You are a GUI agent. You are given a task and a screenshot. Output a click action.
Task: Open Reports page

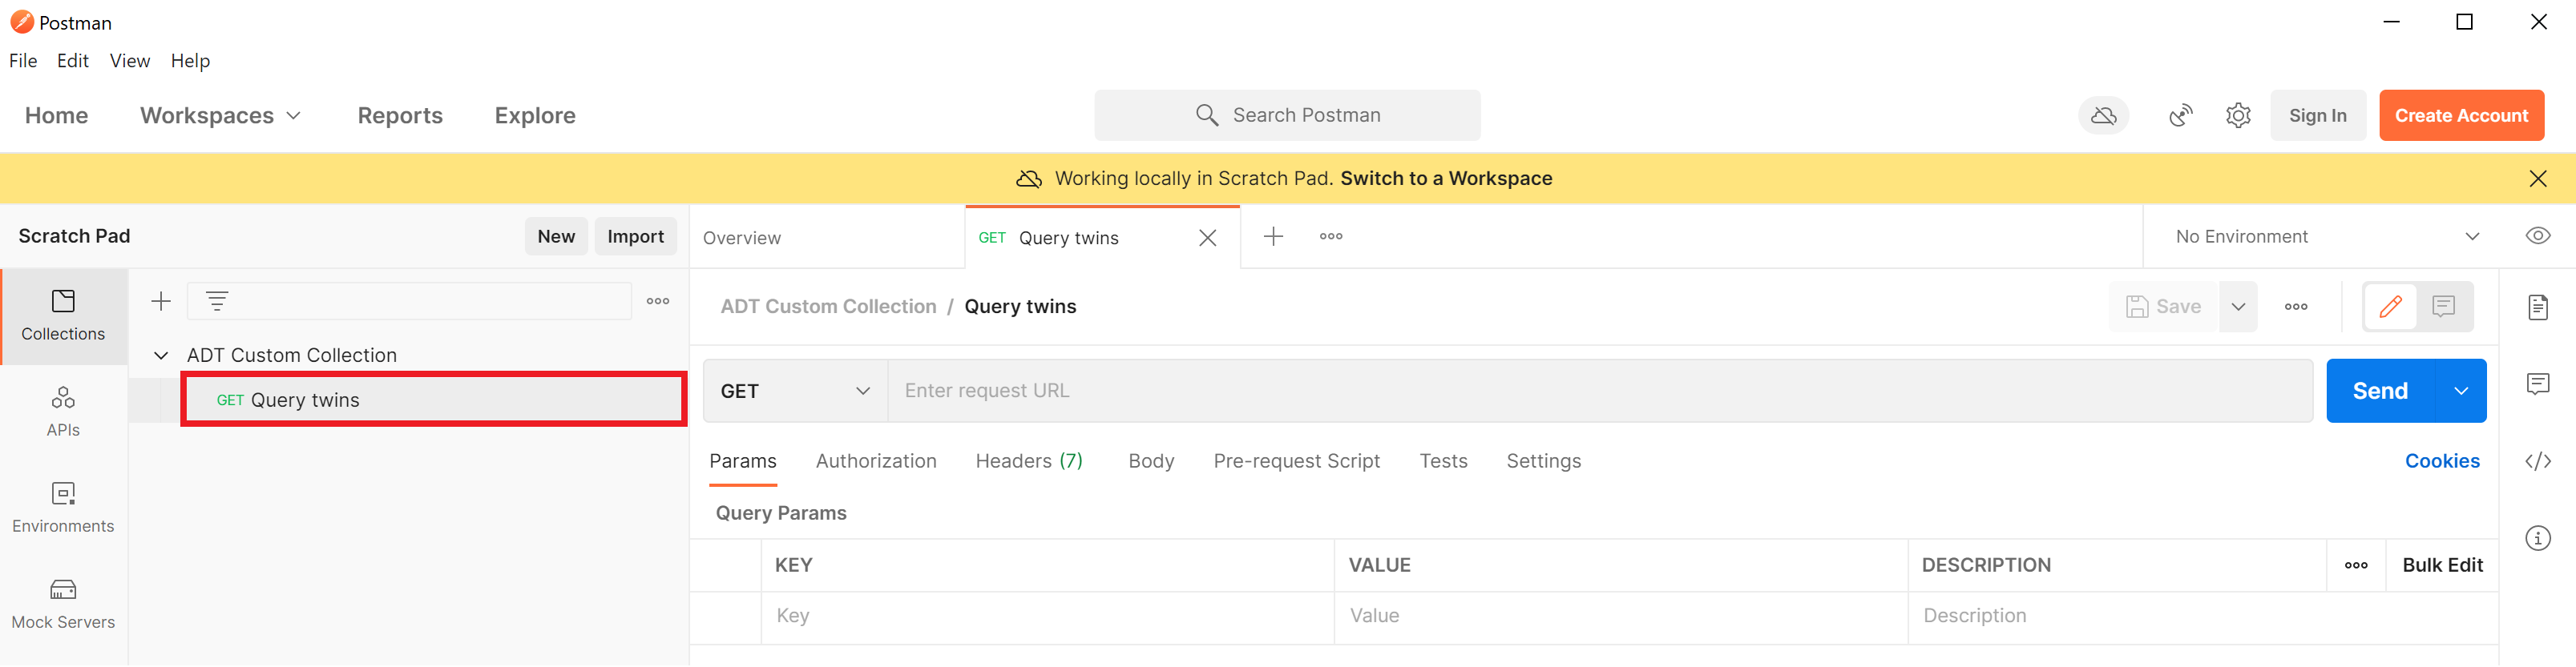click(x=400, y=116)
